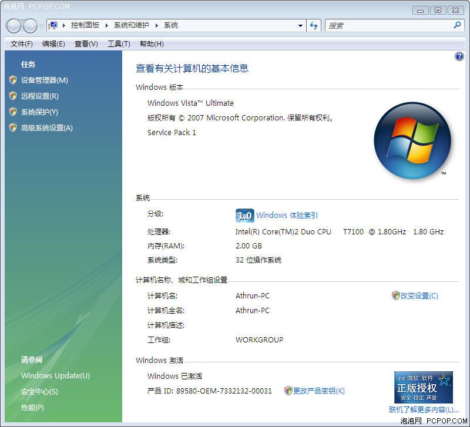
Task: Select 系统 in the address breadcrumb
Action: (171, 25)
